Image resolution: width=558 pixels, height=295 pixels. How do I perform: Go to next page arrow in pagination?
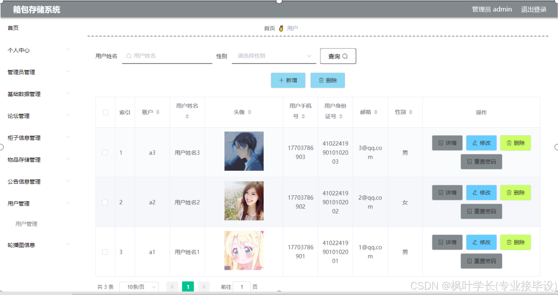tap(204, 287)
